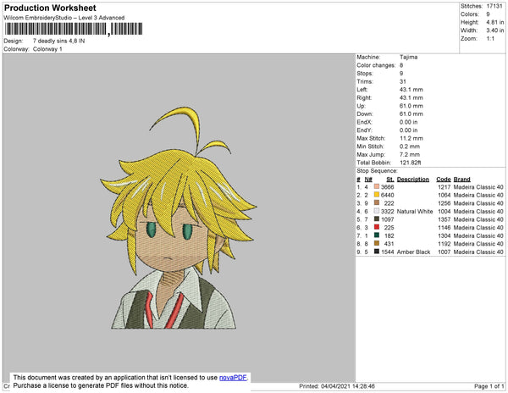Select Min Stitch value '0.2 mm'
Viewport: 508px width, 393px height.
[410, 147]
